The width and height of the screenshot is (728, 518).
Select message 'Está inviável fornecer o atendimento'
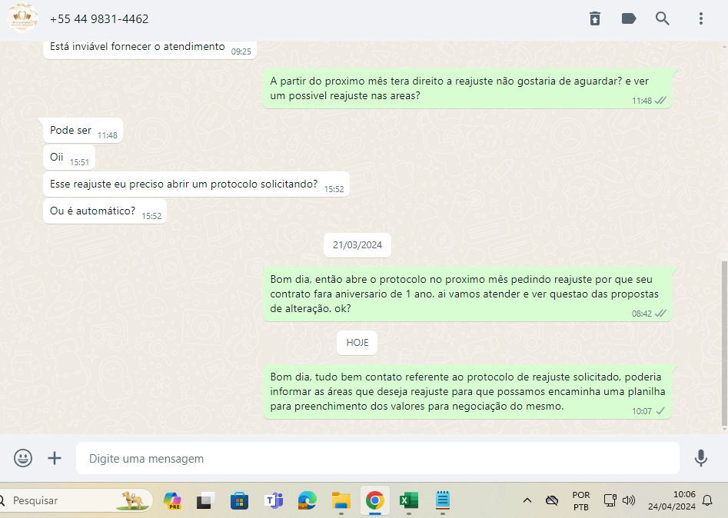pos(150,48)
